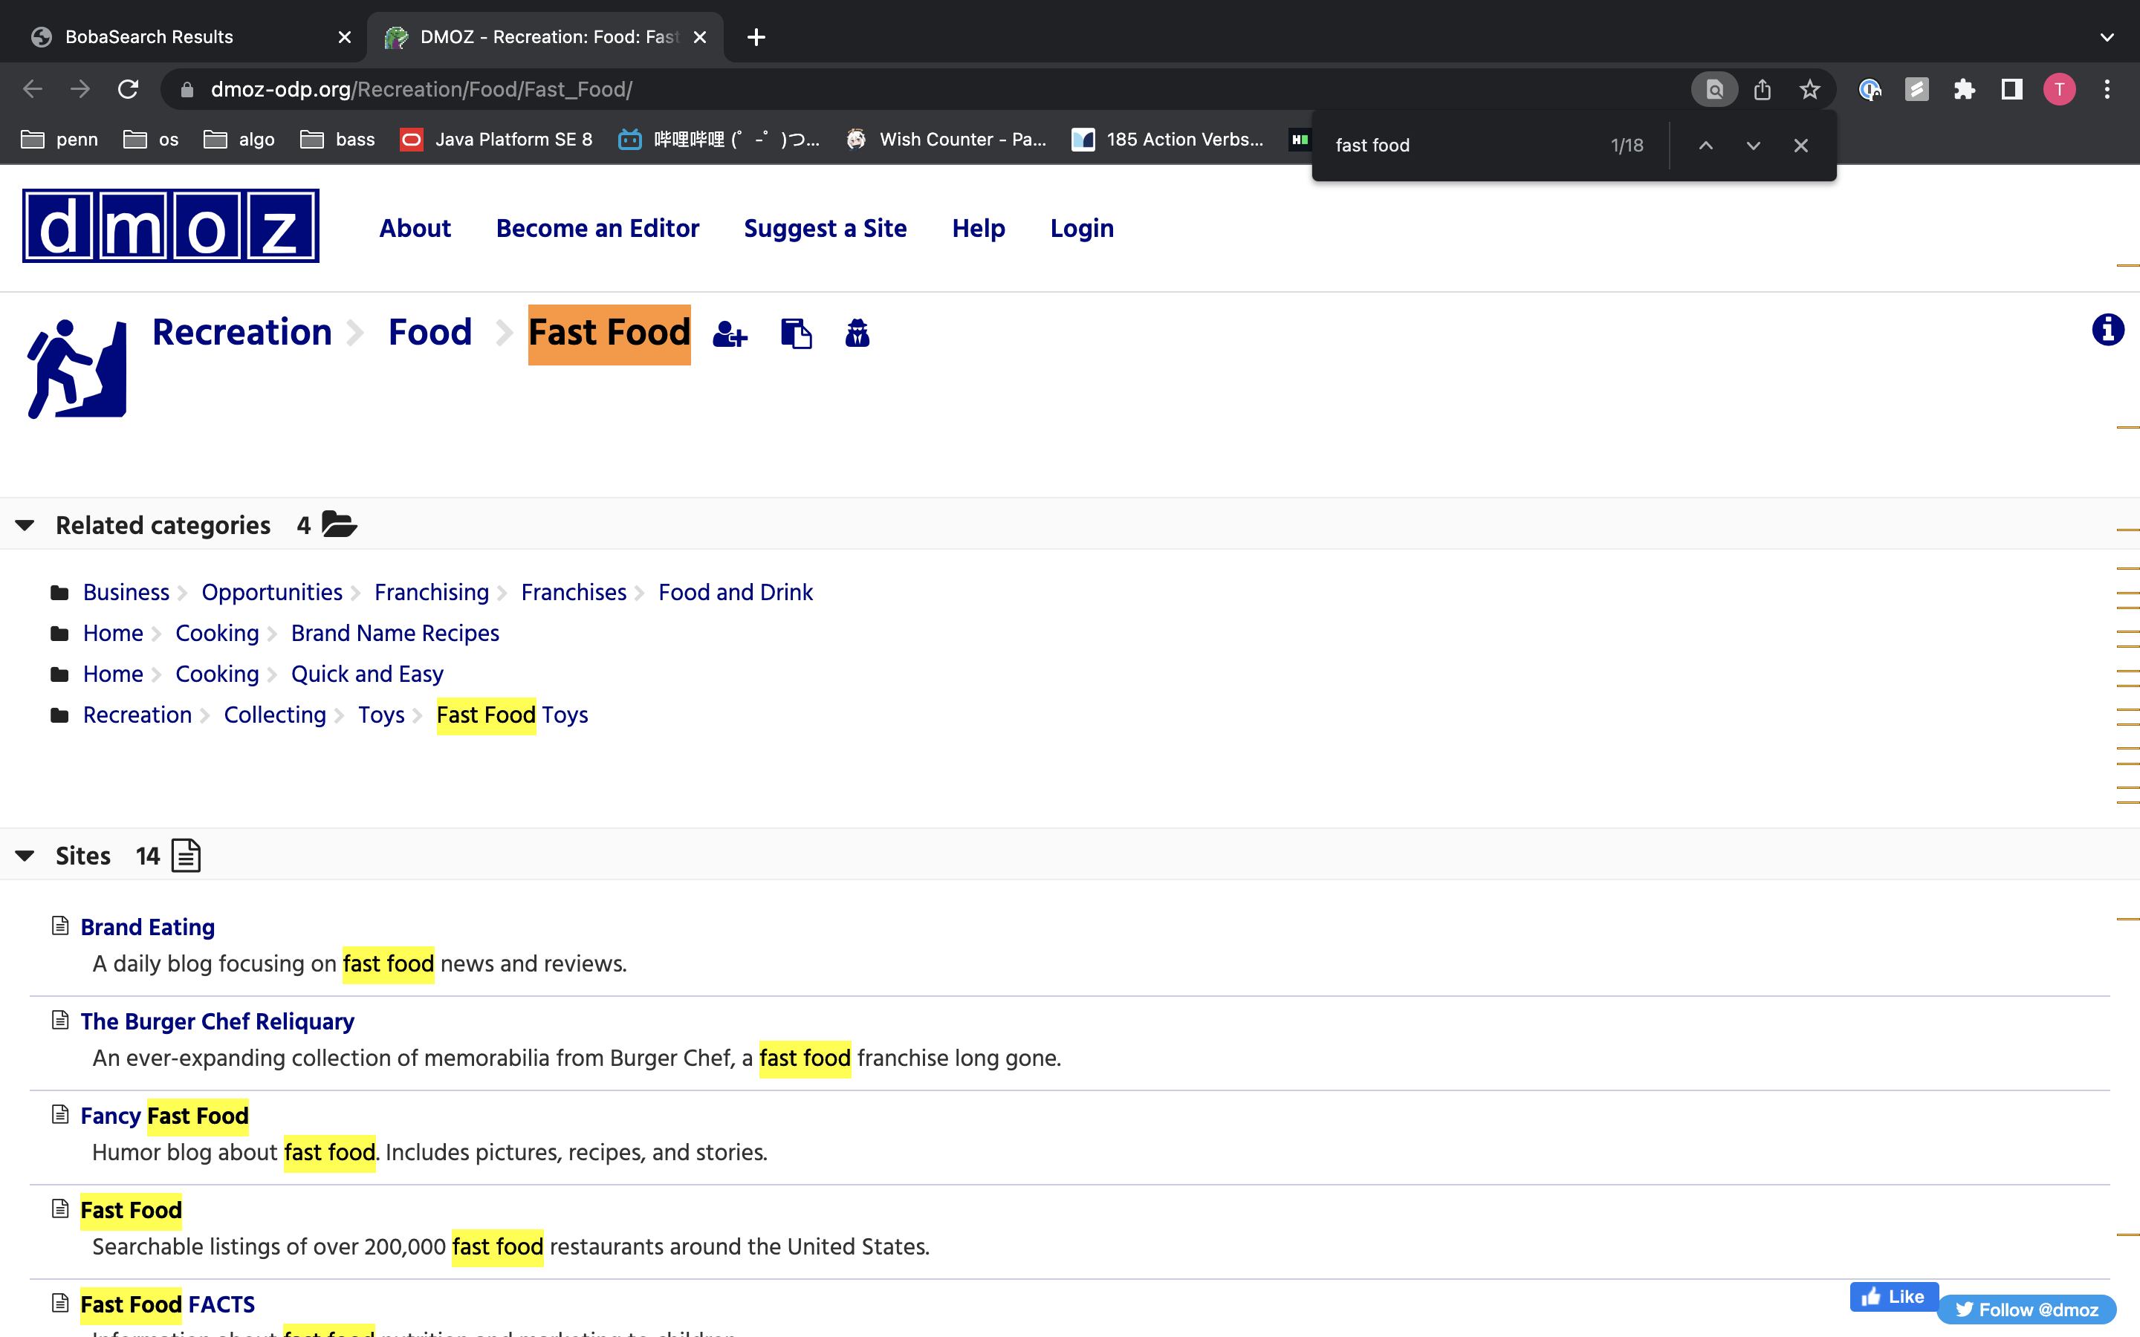Open the About menu link
2140x1337 pixels.
point(415,228)
